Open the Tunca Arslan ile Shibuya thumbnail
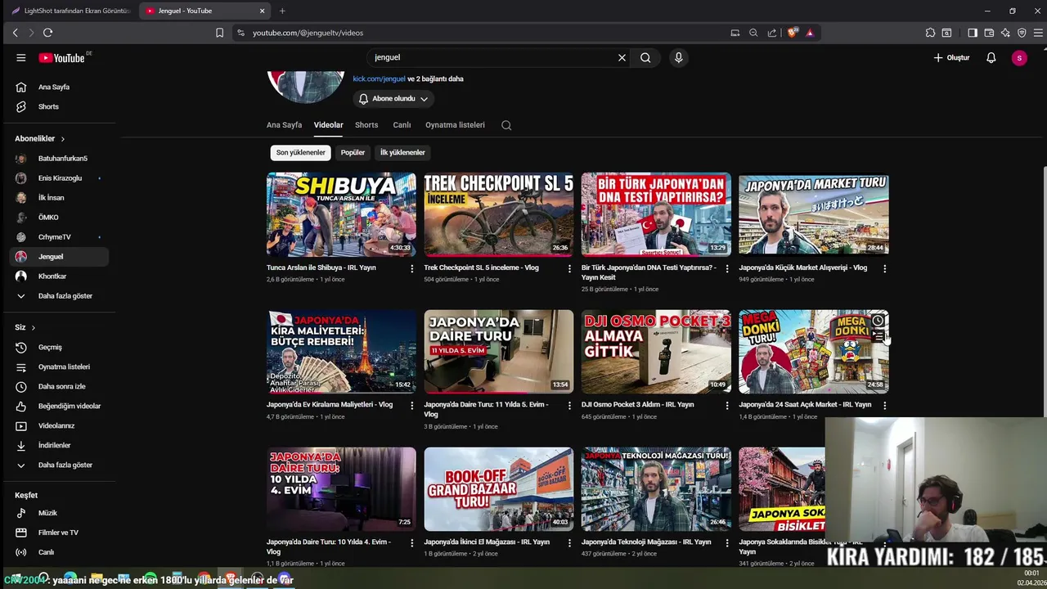 click(341, 214)
